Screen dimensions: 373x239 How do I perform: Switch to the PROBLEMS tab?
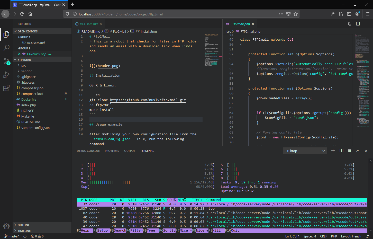(112, 151)
